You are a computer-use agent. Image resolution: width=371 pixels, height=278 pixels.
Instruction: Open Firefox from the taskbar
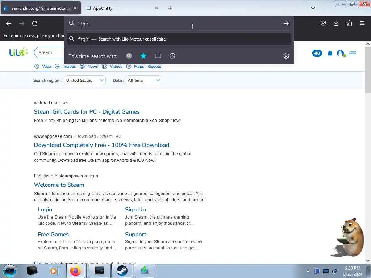coord(75,271)
